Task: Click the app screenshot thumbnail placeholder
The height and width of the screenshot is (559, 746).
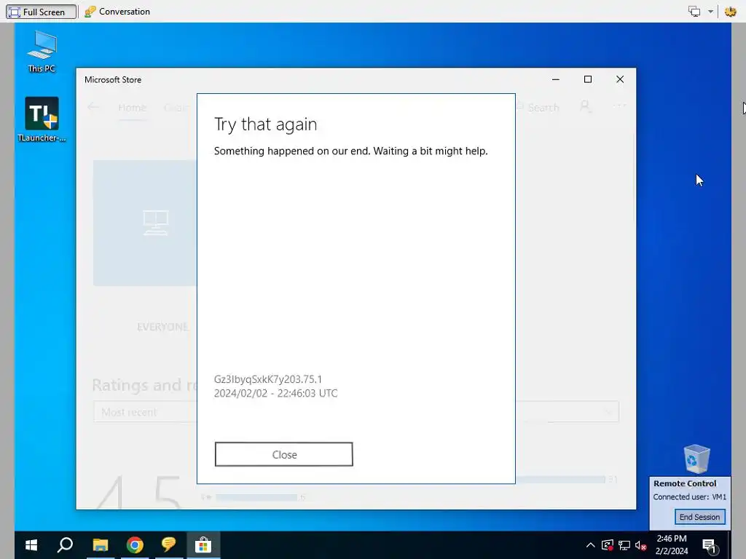Action: [x=145, y=223]
